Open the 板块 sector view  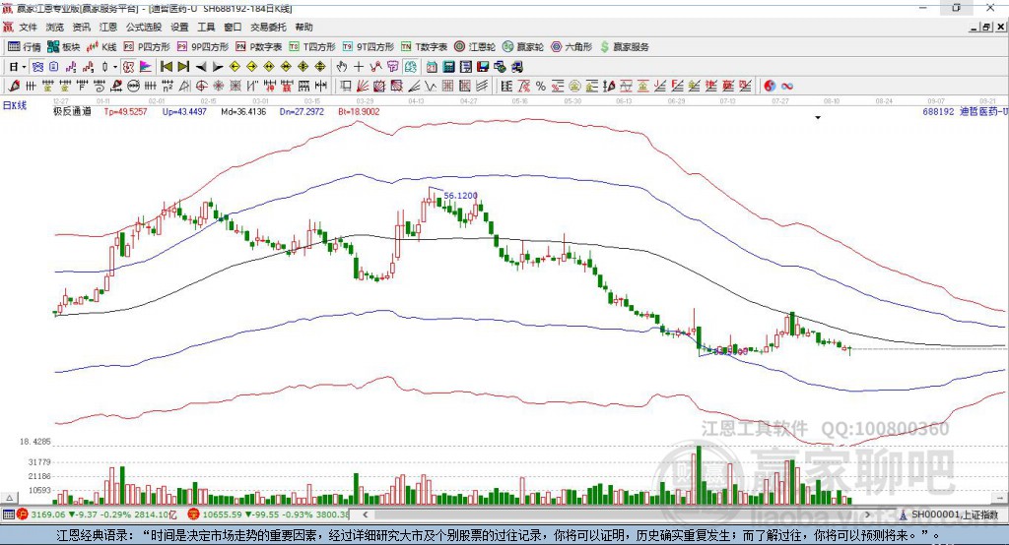pyautogui.click(x=64, y=47)
